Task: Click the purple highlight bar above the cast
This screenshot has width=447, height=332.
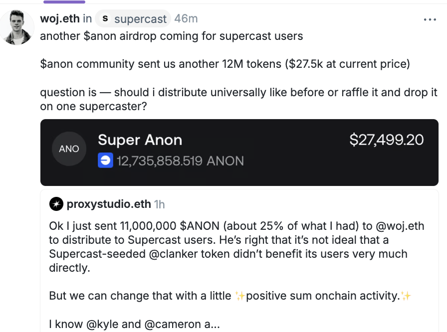Action: tap(64, 2)
